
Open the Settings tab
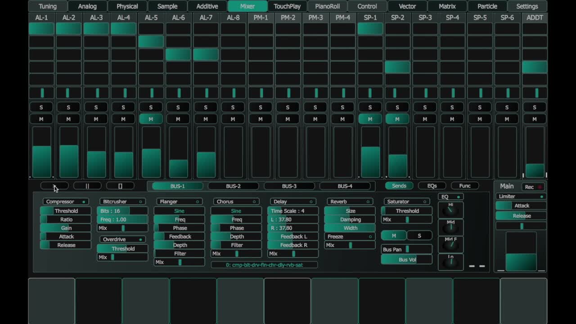coord(527,6)
